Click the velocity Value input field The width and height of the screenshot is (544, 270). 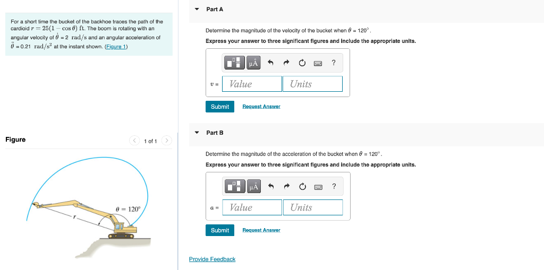(x=252, y=84)
